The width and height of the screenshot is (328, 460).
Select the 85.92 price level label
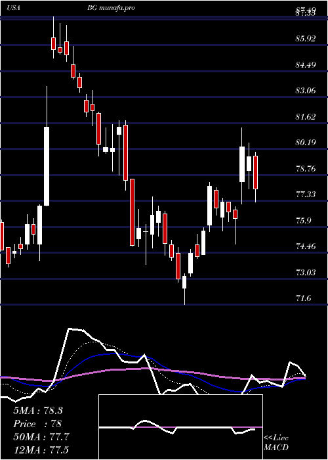306,38
